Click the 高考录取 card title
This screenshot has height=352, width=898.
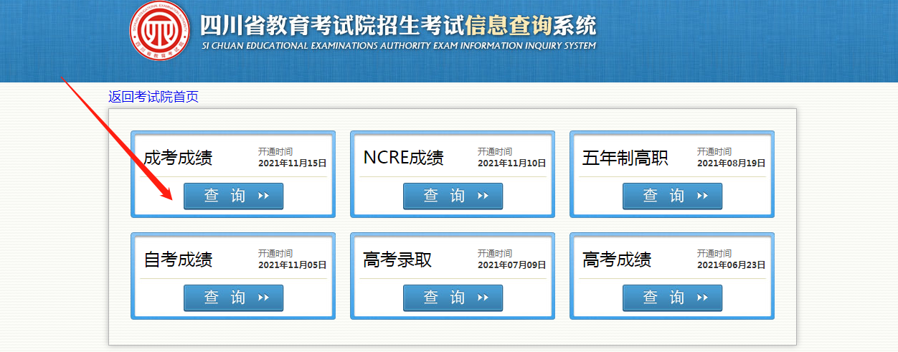click(x=397, y=260)
